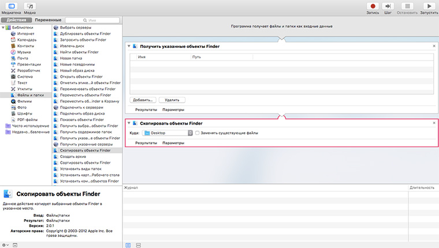This screenshot has height=248, width=439.
Task: Select the Фильмы category icon
Action: click(x=13, y=101)
